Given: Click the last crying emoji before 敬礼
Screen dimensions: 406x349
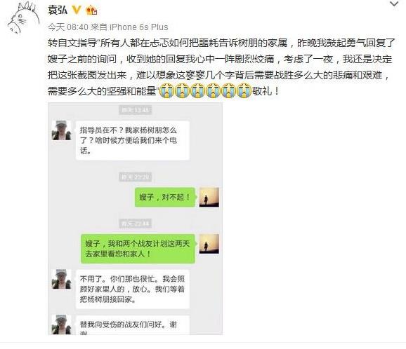Looking at the screenshot, I should click(x=244, y=90).
